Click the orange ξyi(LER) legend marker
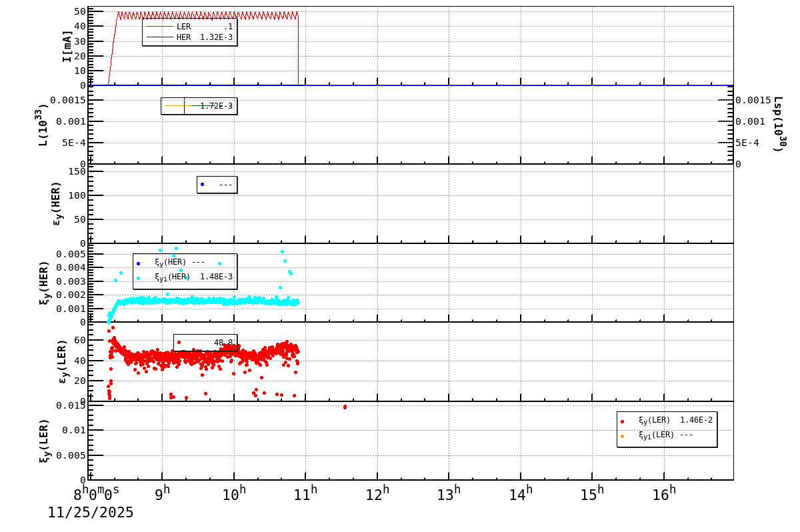This screenshot has width=800, height=532. [x=622, y=436]
